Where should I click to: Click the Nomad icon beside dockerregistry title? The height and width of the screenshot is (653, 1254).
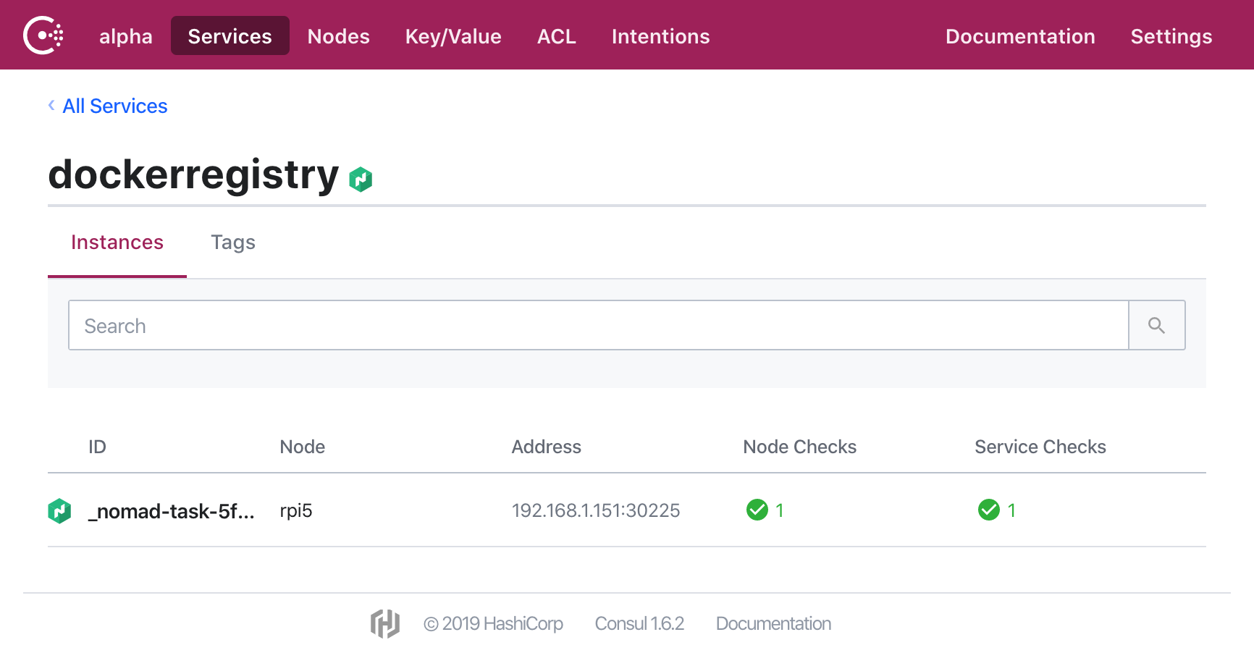click(361, 179)
